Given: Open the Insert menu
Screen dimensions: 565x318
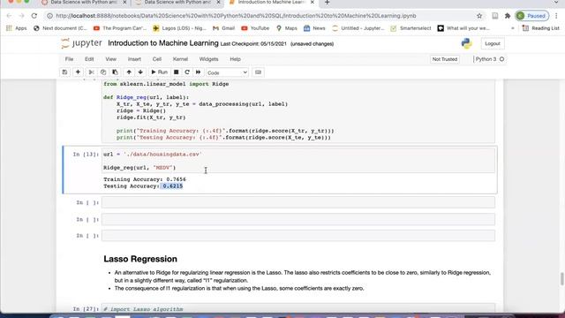Looking at the screenshot, I should tap(134, 59).
